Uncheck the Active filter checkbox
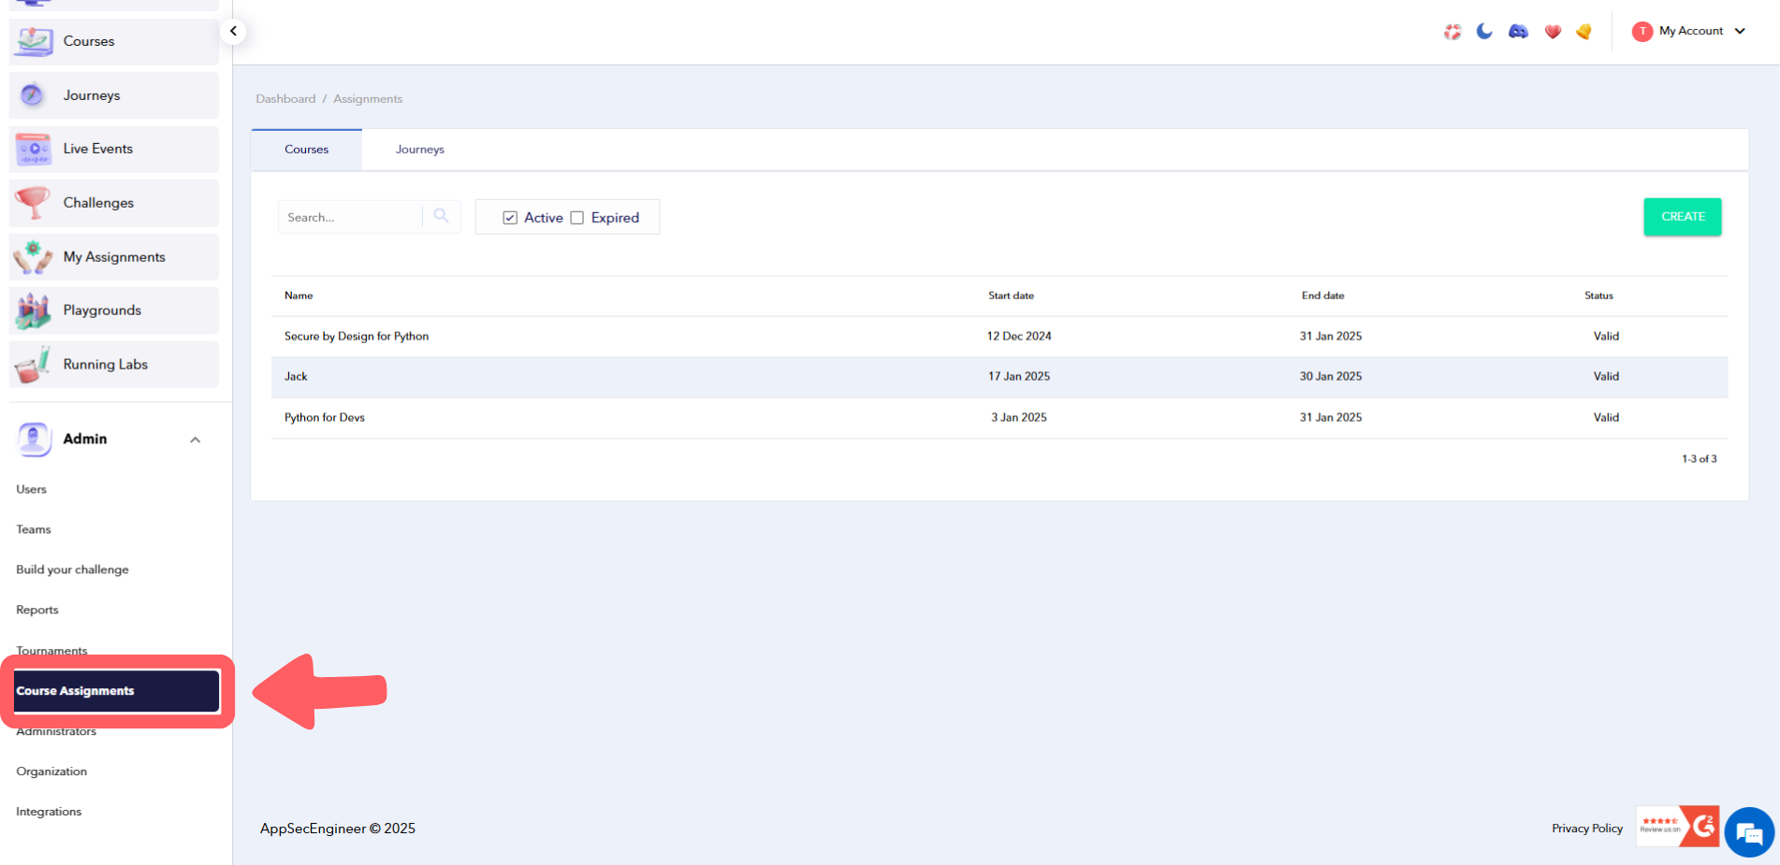 tap(510, 217)
